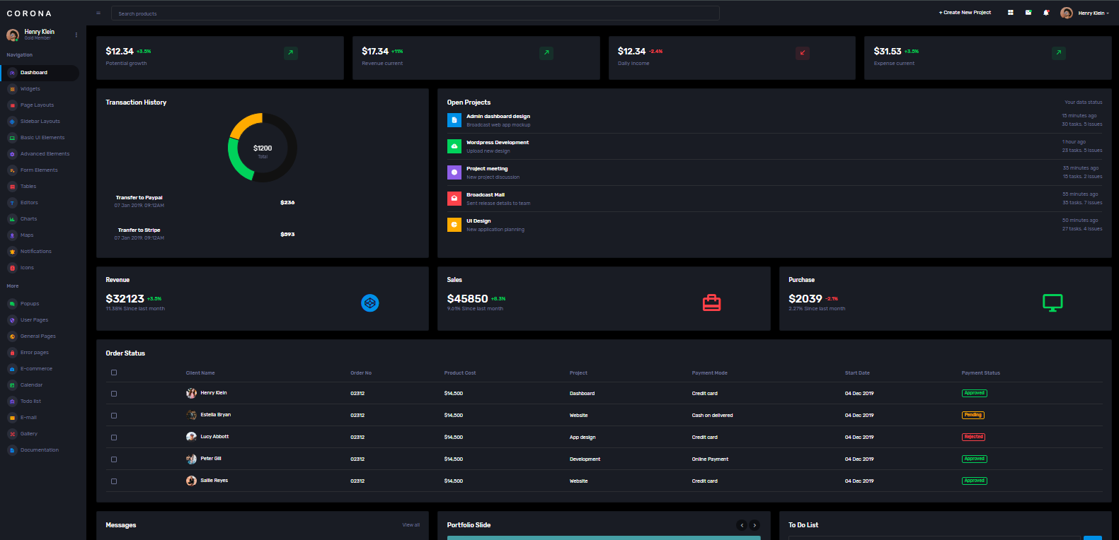Click Sallie Reyes's avatar in order table
This screenshot has height=540, width=1119.
coord(191,481)
